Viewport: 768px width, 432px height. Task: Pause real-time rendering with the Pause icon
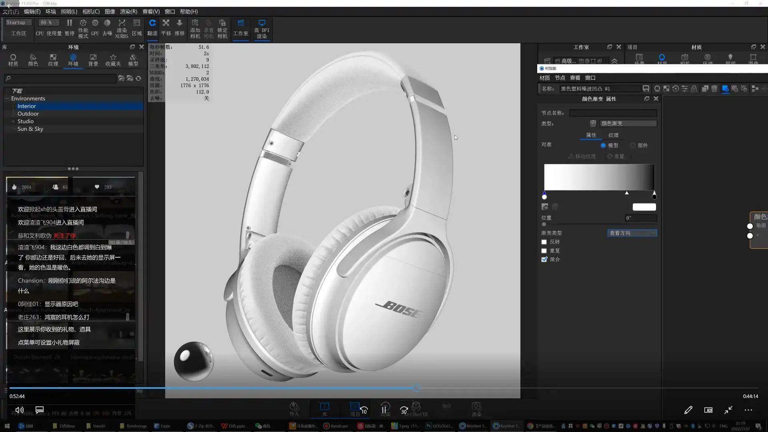point(70,23)
